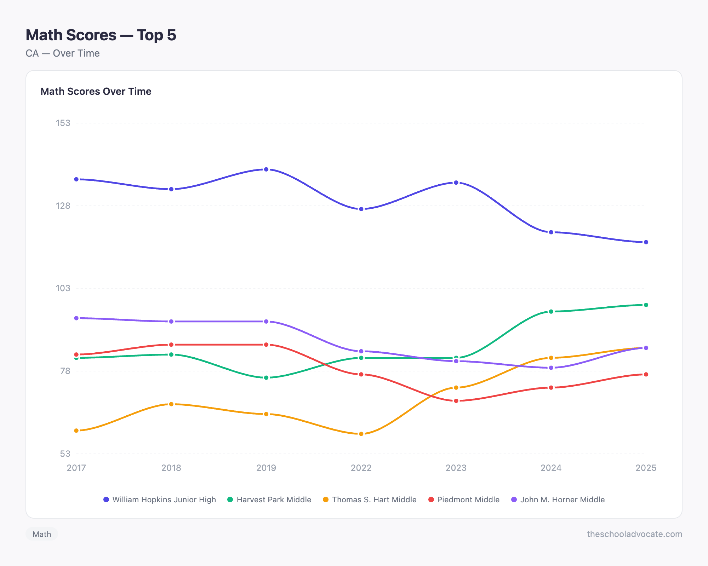708x566 pixels.
Task: Click William Hopkins 2023 data point
Action: click(456, 183)
